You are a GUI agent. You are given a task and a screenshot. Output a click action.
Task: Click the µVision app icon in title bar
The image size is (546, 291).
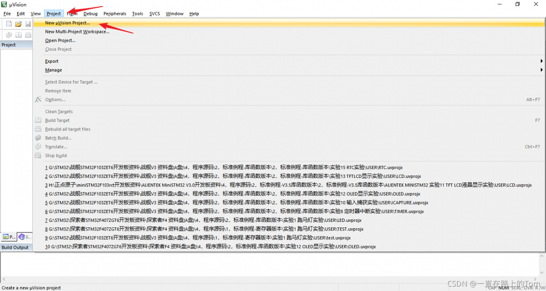[5, 4]
